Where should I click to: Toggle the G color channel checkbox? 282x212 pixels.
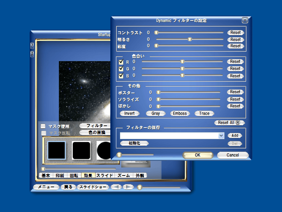tap(121, 69)
